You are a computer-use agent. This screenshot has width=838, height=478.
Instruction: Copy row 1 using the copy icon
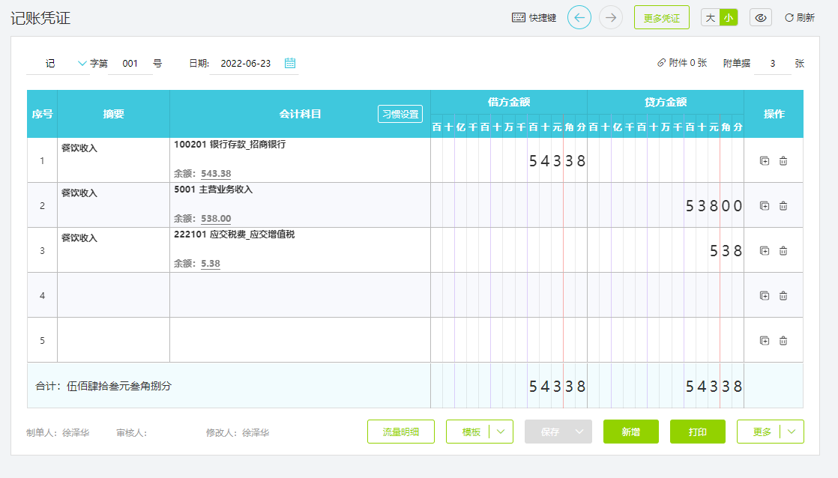pyautogui.click(x=765, y=160)
